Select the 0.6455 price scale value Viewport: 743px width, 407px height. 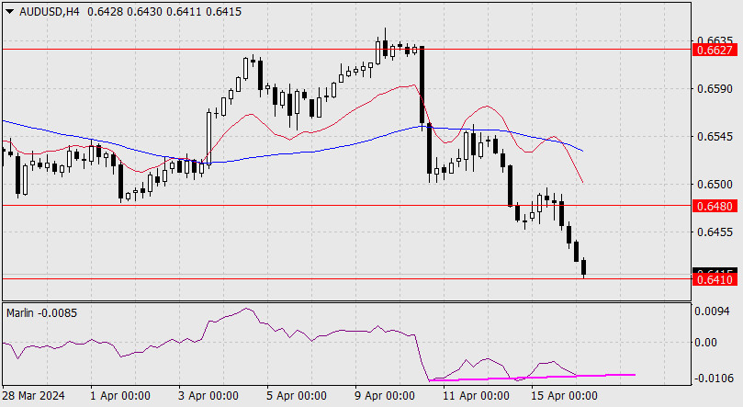click(x=715, y=232)
